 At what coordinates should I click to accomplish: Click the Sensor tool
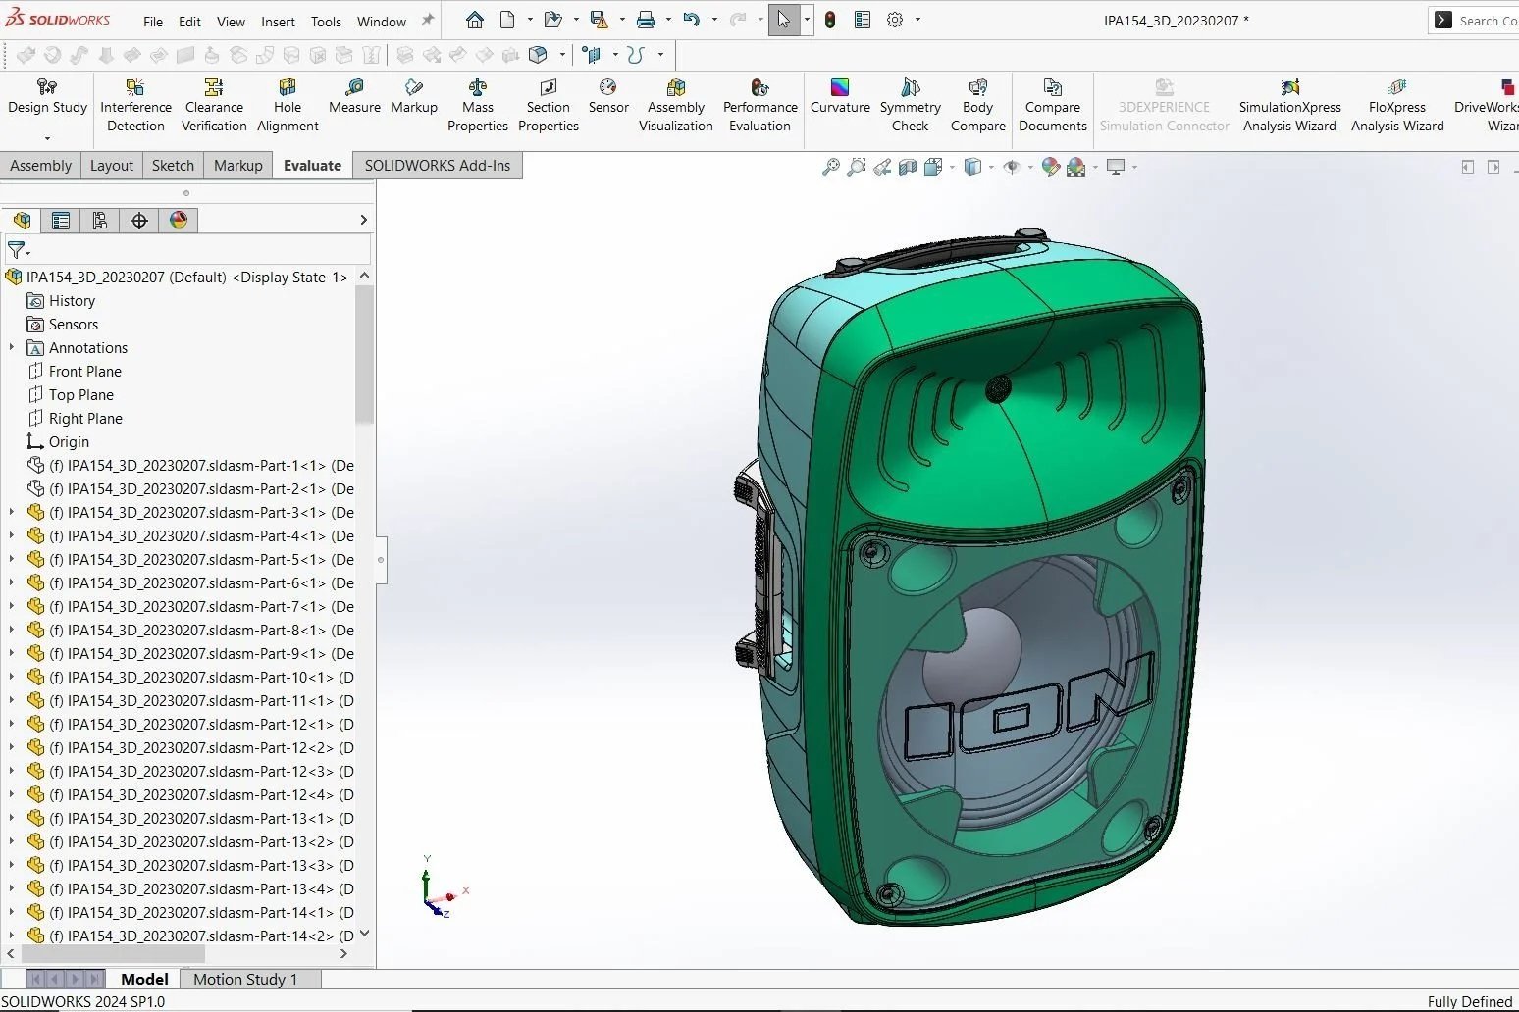(608, 97)
